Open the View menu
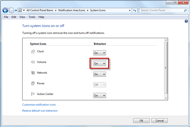Screen dimensions: 190x127 pos(22,17)
